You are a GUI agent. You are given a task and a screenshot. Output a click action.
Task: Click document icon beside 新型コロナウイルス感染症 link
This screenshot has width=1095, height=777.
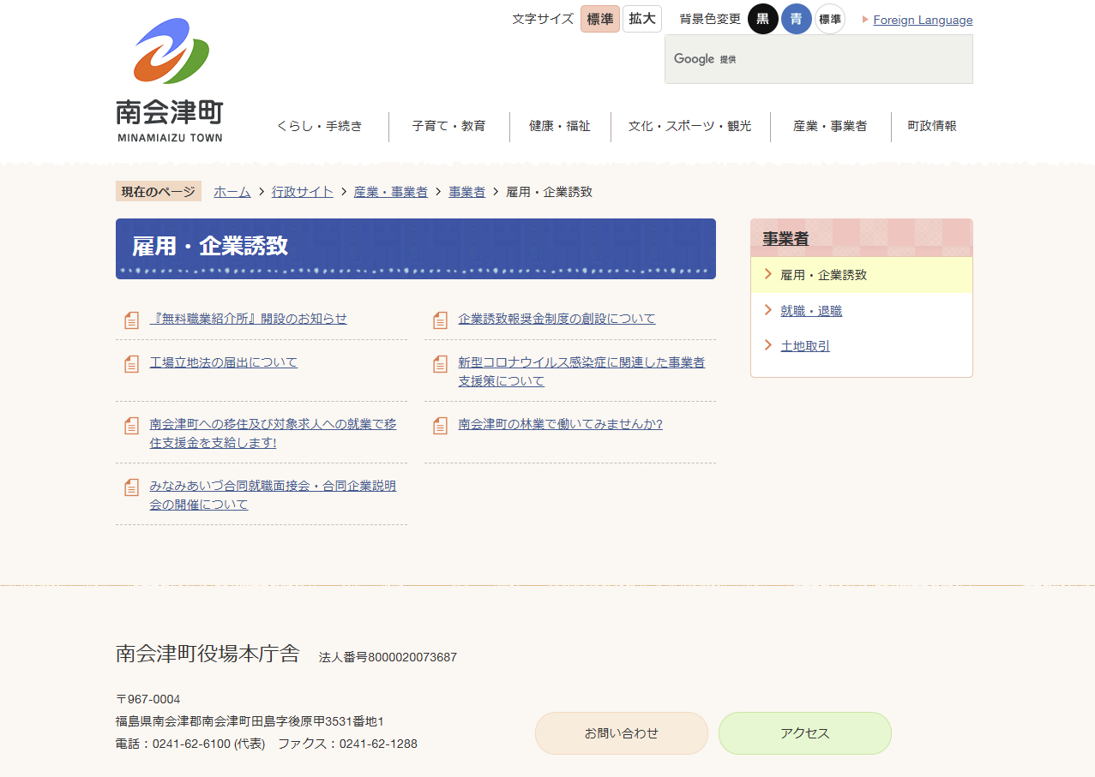tap(440, 364)
